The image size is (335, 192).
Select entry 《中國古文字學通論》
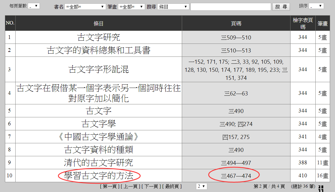(99, 137)
